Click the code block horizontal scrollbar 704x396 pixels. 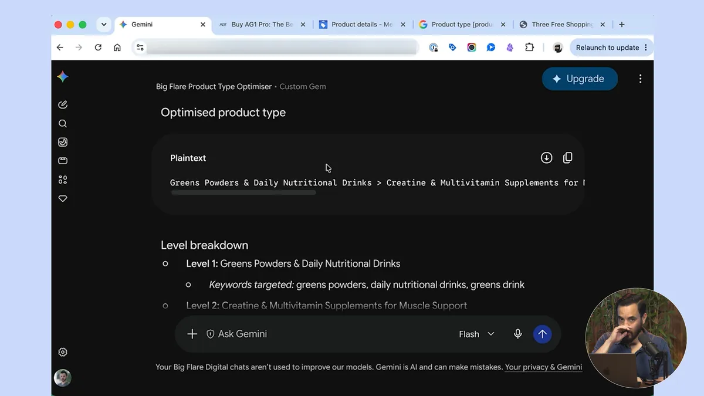[243, 192]
